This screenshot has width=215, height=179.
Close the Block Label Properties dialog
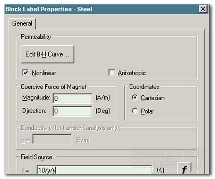tap(203, 9)
